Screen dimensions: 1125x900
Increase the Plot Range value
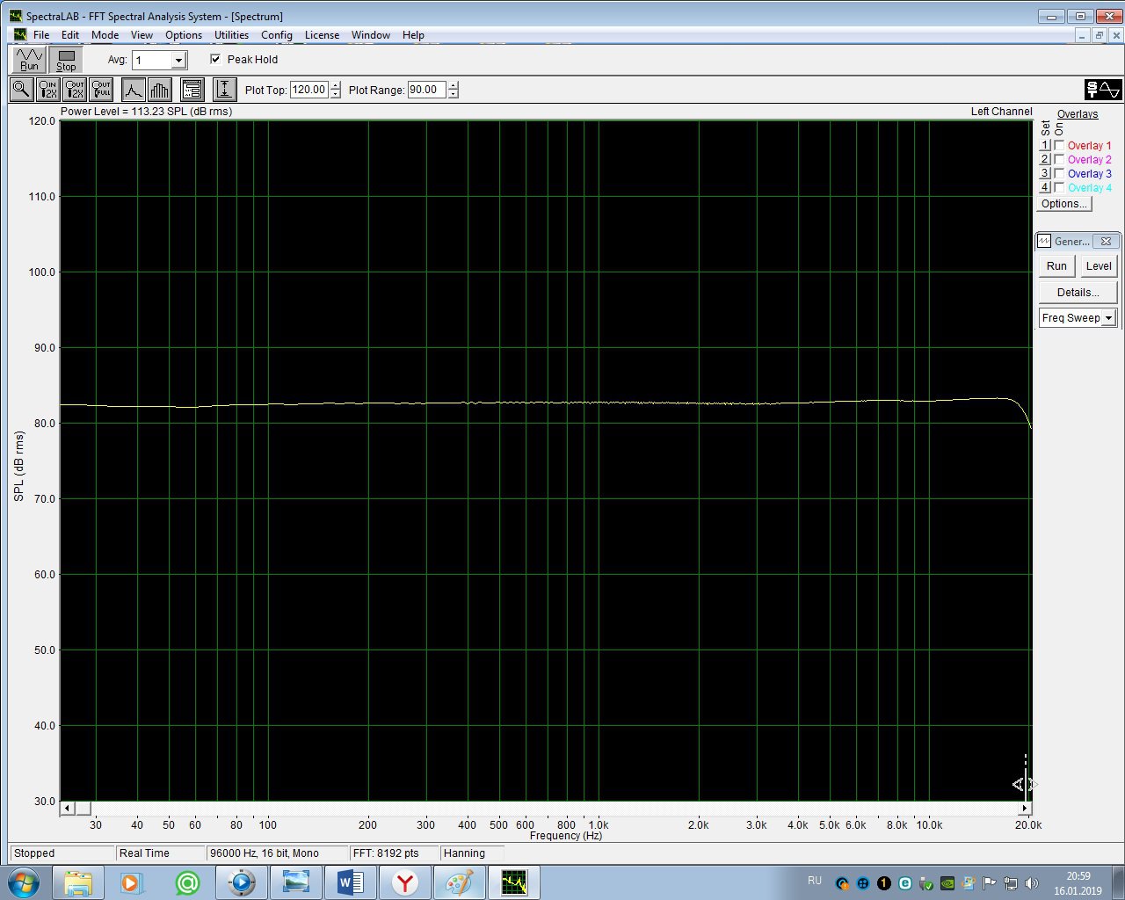click(x=453, y=85)
